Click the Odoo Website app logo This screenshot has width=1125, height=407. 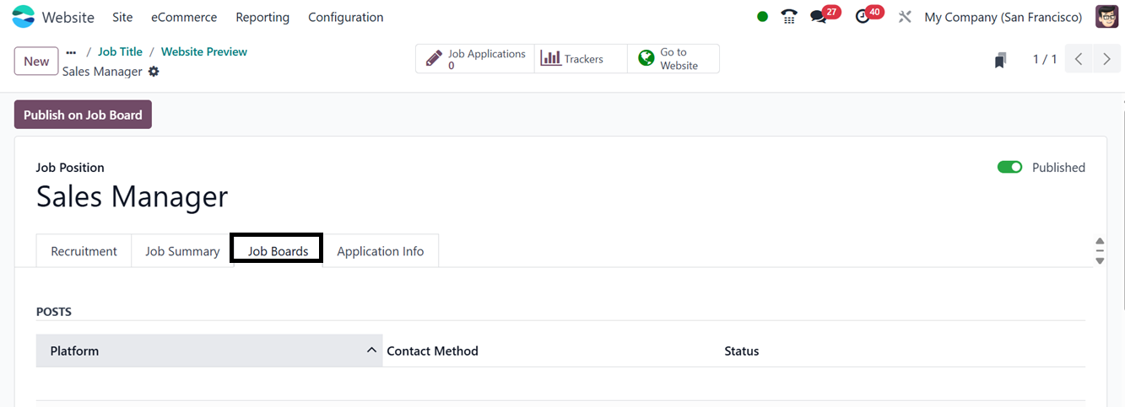point(24,17)
